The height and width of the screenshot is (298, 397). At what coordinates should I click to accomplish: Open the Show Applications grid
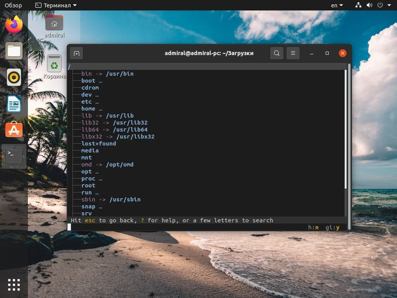[14, 284]
